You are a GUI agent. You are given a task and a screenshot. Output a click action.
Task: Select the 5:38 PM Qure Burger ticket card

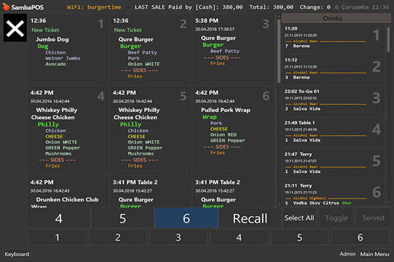pyautogui.click(x=232, y=50)
